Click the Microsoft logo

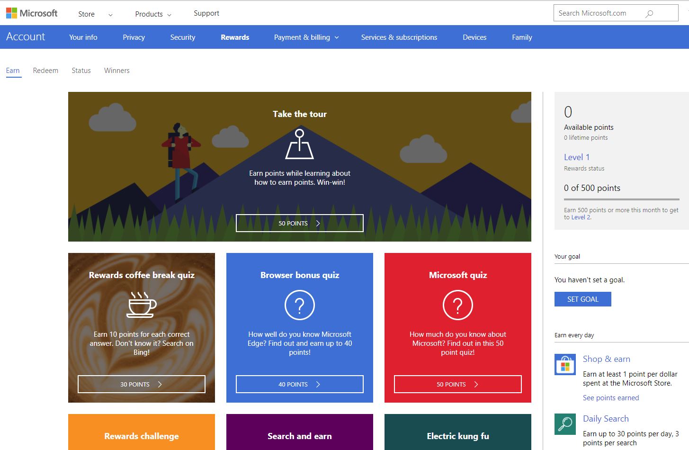(x=32, y=13)
